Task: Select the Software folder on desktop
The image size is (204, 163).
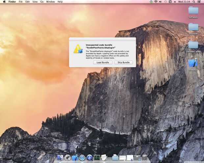Action: pos(193,12)
